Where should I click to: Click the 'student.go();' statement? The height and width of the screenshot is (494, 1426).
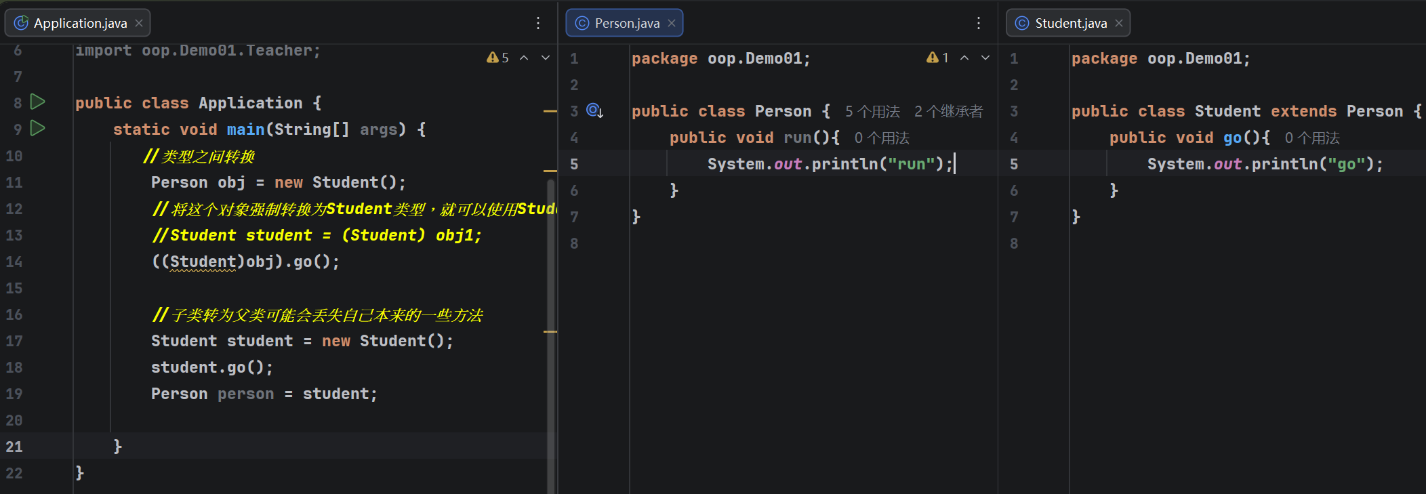pos(211,367)
